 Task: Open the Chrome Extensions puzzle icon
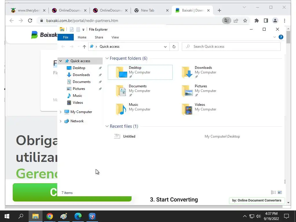point(257,21)
